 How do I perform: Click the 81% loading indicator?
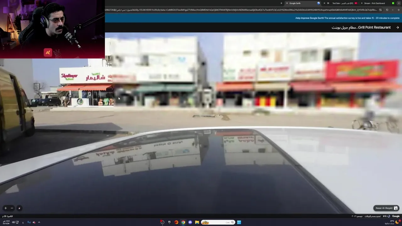point(387,216)
